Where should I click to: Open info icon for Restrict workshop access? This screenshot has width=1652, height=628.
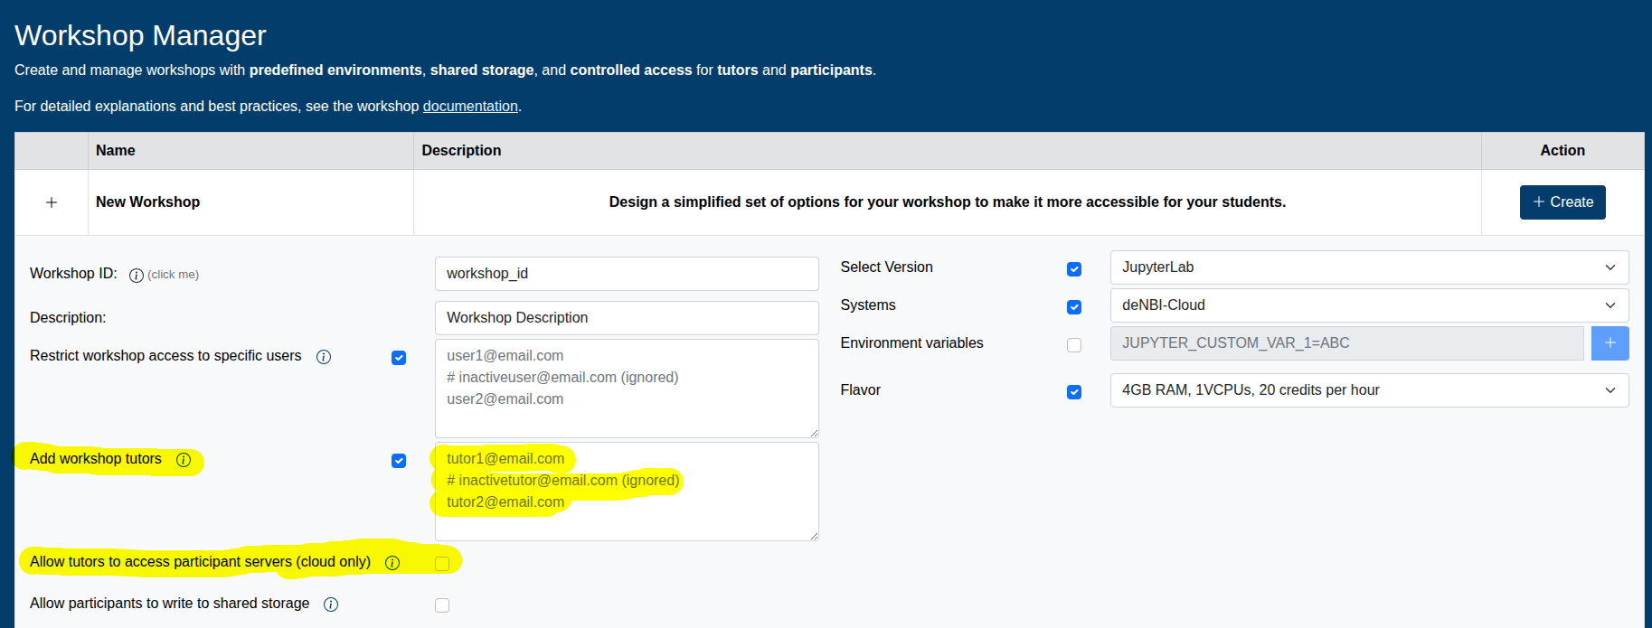tap(324, 357)
